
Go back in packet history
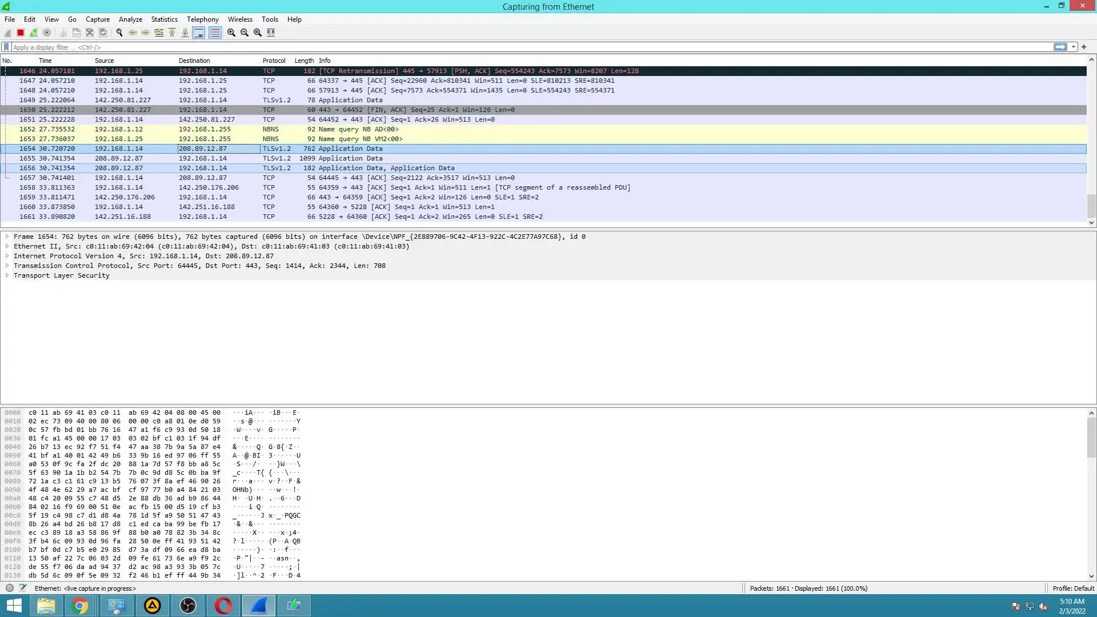(133, 33)
